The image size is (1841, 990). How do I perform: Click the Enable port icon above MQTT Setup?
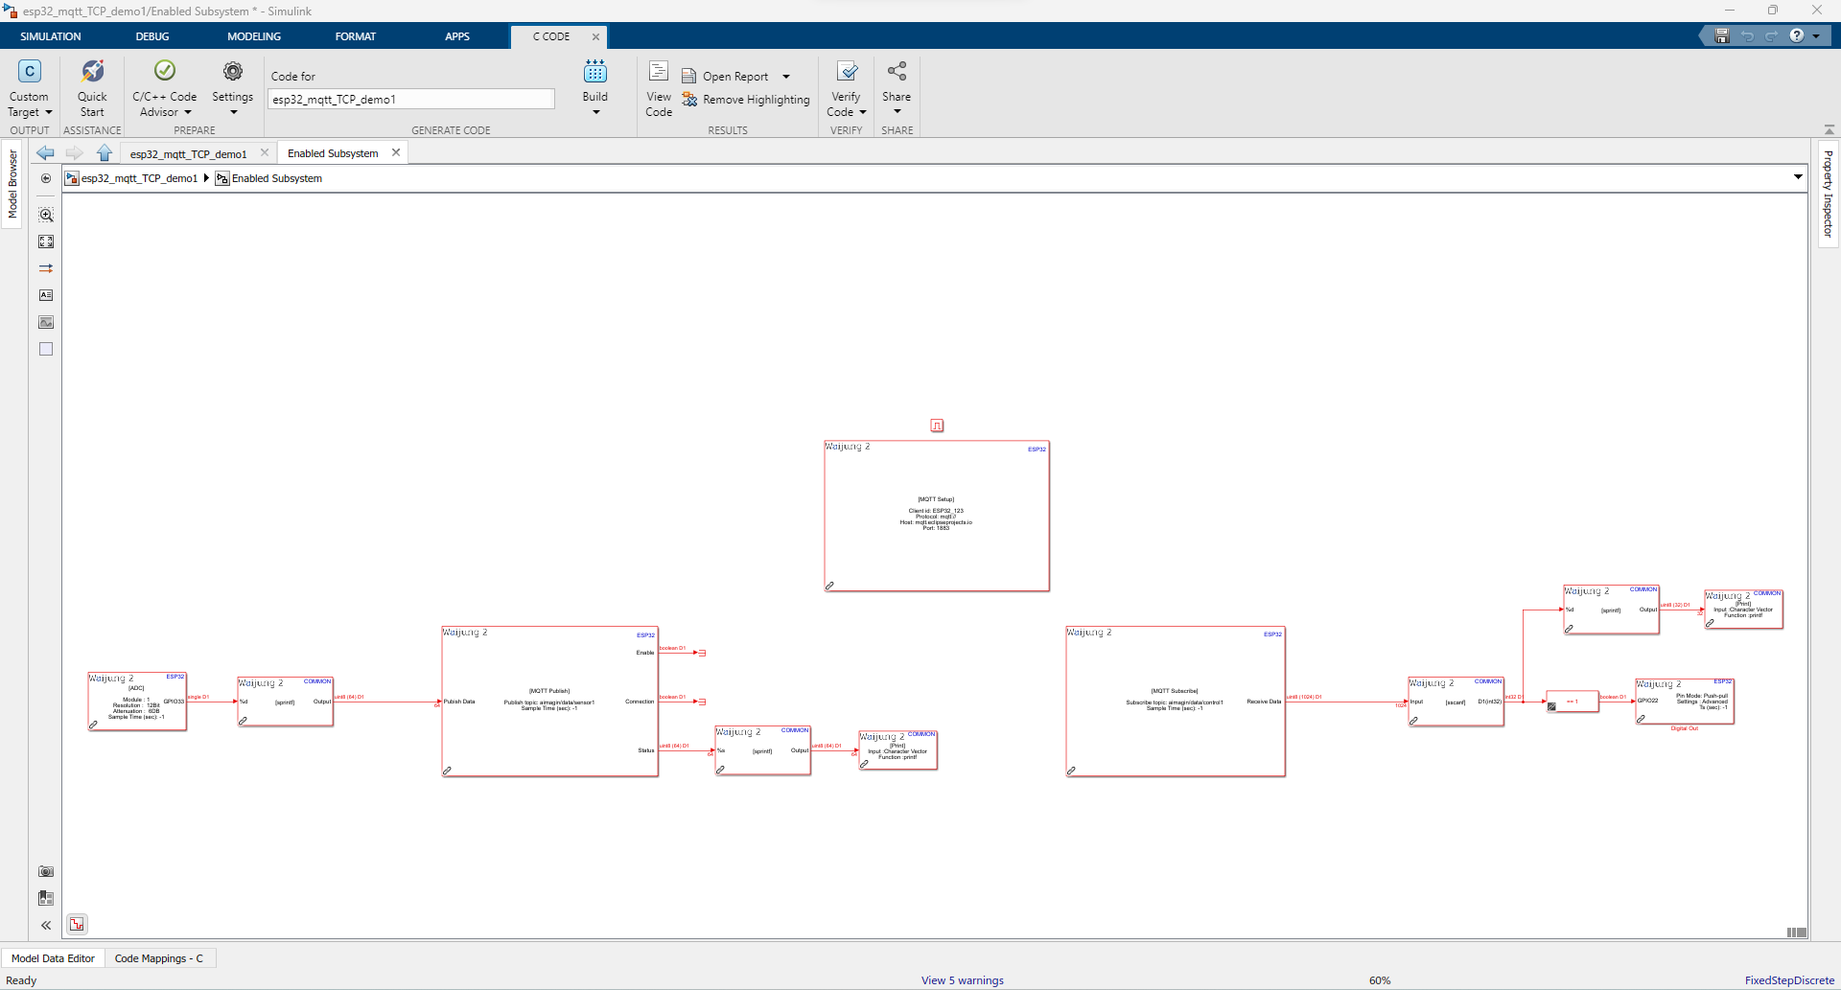click(x=937, y=426)
